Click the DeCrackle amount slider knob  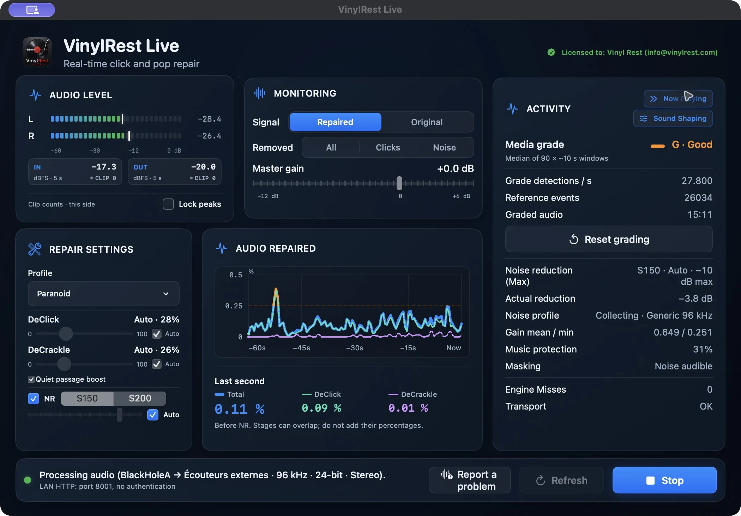click(64, 364)
